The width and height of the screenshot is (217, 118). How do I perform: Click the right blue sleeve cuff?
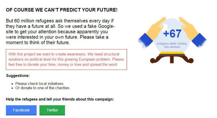[x=199, y=40]
